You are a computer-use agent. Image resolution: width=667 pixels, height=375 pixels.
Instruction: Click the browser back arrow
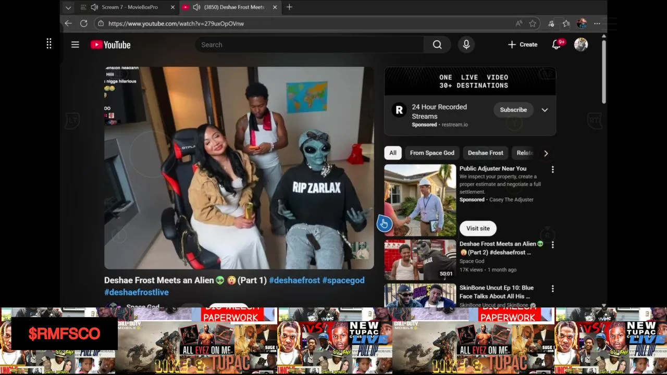pyautogui.click(x=68, y=23)
